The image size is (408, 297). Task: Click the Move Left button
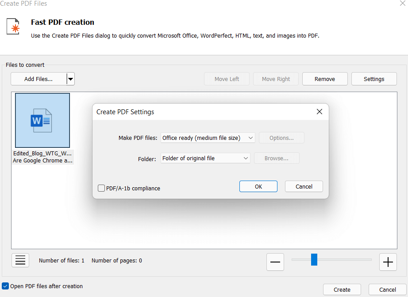point(227,79)
